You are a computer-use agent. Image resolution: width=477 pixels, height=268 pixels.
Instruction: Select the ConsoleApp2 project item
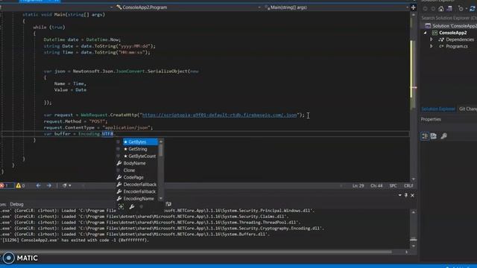click(x=452, y=33)
